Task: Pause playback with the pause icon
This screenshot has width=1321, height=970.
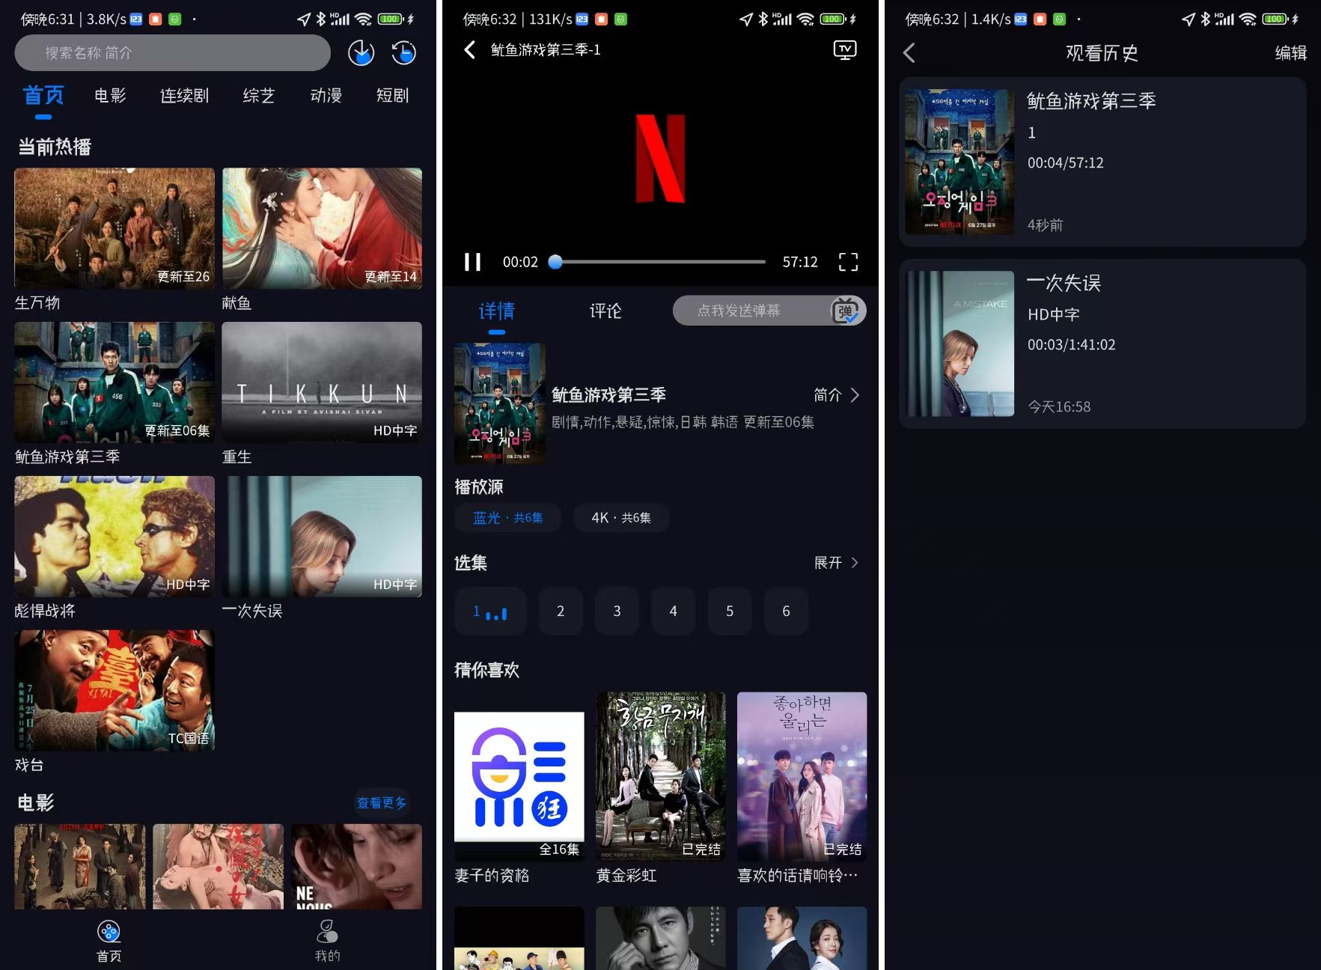Action: coord(472,262)
